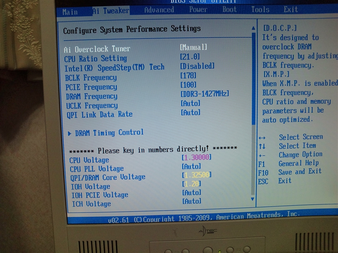Select the ICH Voltage label
This screenshot has height=253, width=338.
[x=91, y=204]
